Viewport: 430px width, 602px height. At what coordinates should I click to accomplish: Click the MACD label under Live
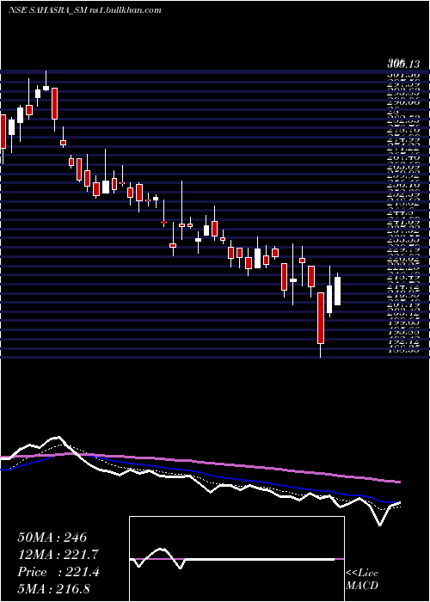click(x=362, y=586)
